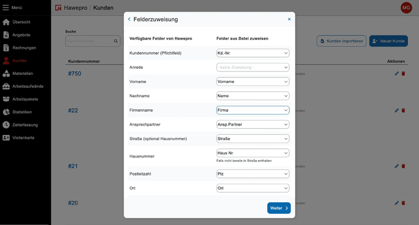The width and height of the screenshot is (419, 225).
Task: Go back with the dialog's left chevron
Action: (x=129, y=19)
